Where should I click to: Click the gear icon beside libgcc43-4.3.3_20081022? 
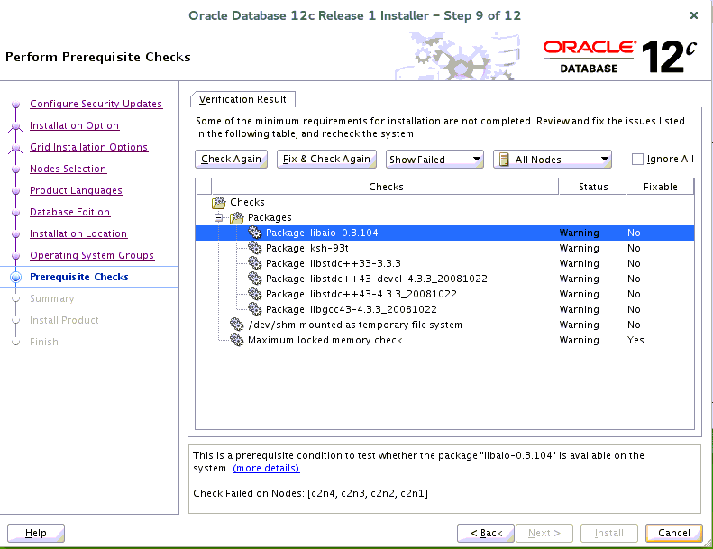254,309
